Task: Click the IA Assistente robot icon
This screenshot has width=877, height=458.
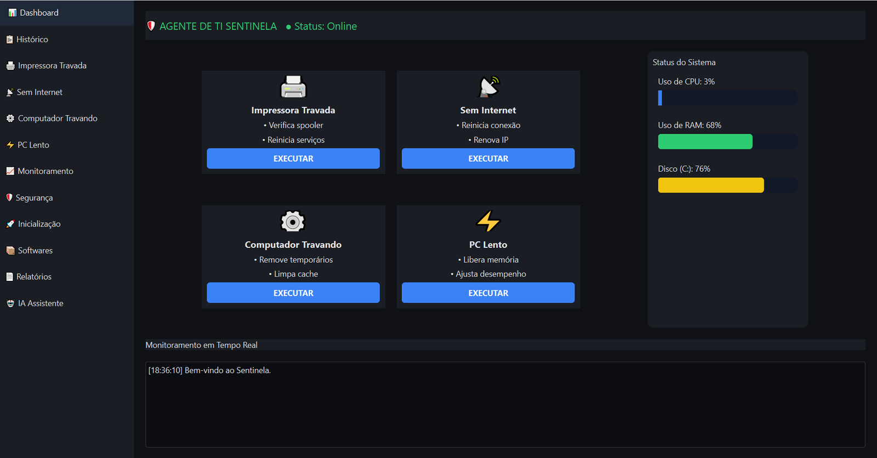Action: 10,303
